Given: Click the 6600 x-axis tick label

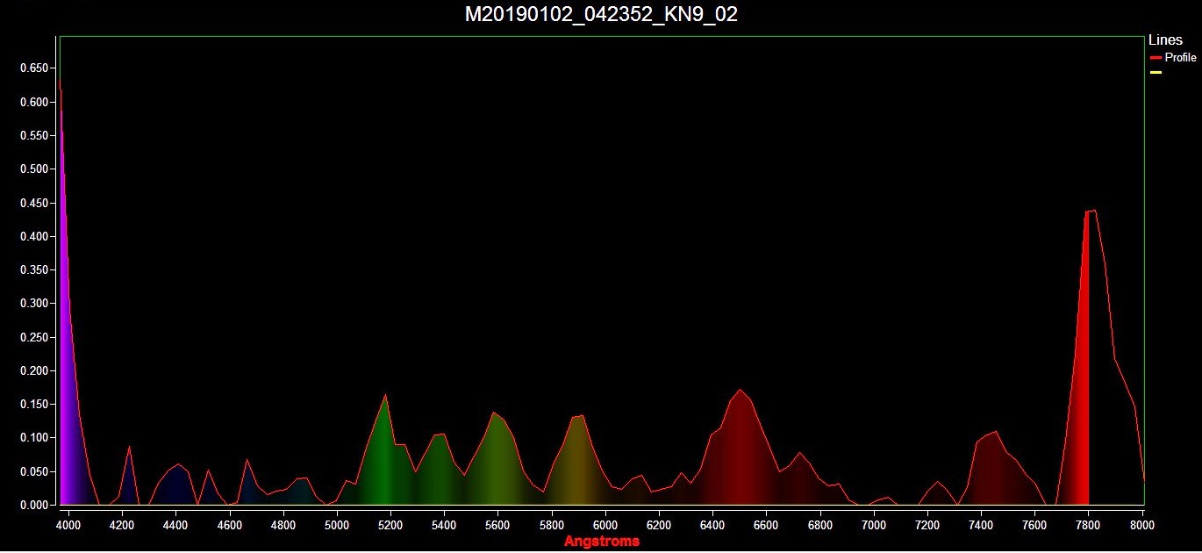Looking at the screenshot, I should [x=767, y=525].
